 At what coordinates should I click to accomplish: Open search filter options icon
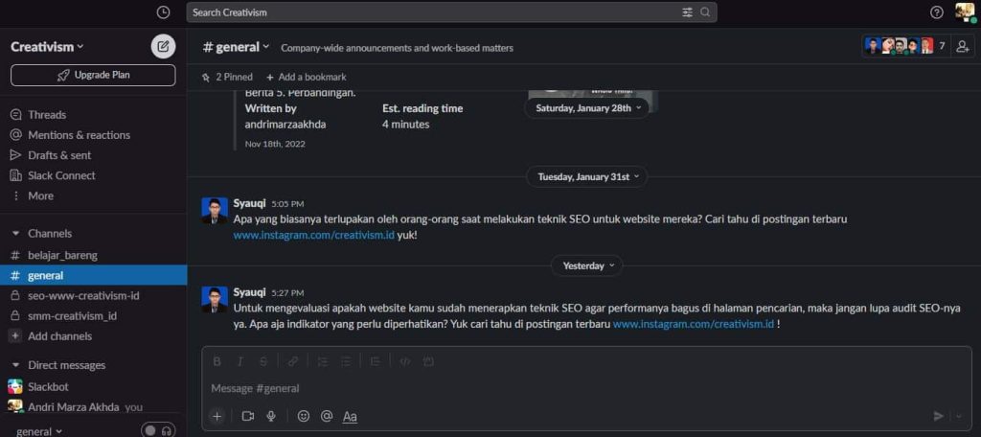click(x=687, y=11)
